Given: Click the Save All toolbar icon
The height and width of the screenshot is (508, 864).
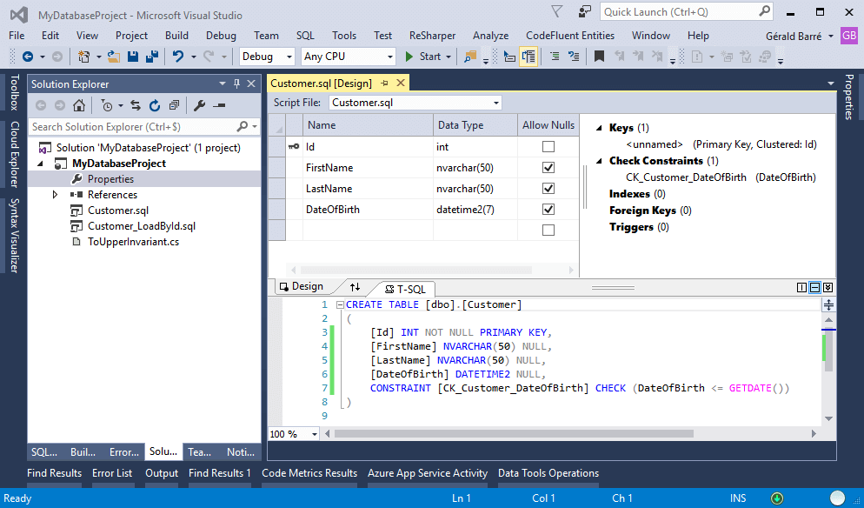Looking at the screenshot, I should pyautogui.click(x=152, y=57).
